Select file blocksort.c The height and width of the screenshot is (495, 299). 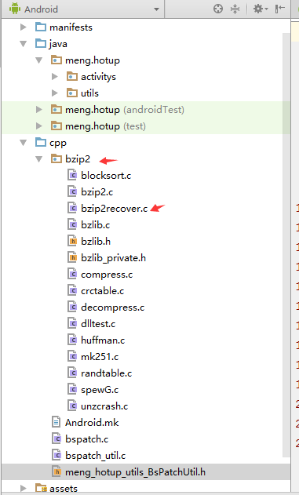coord(106,176)
